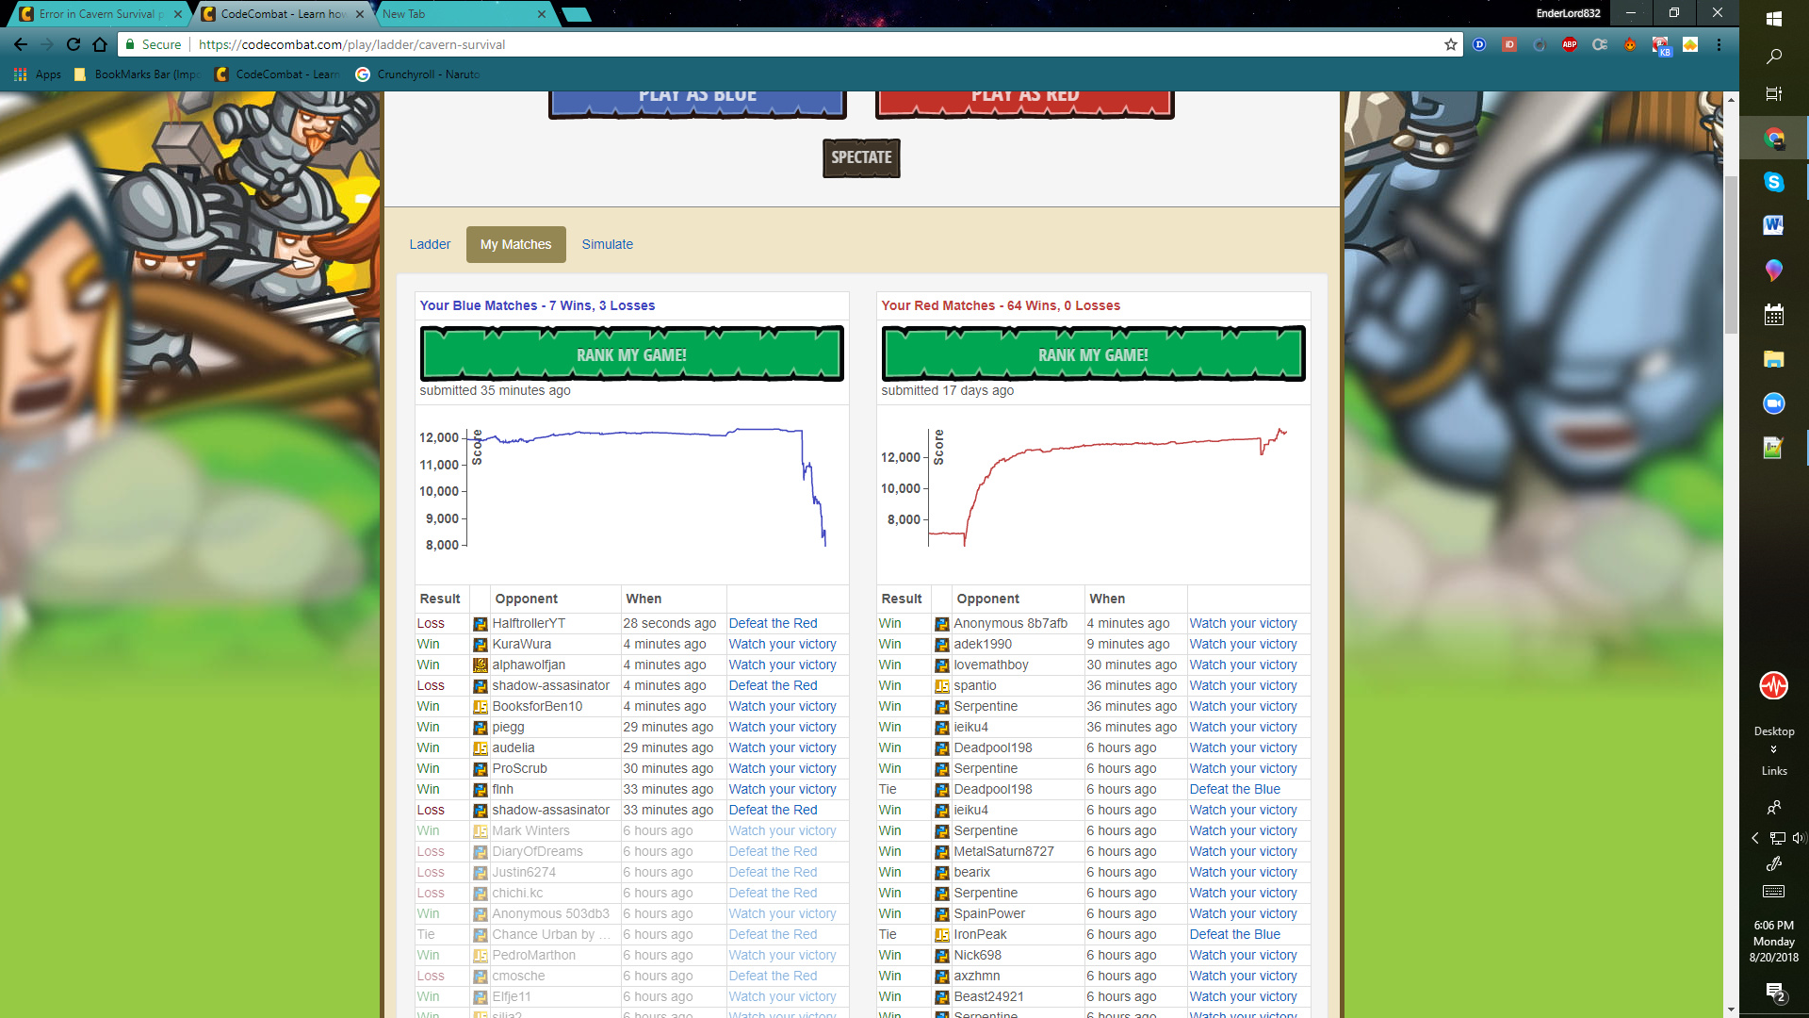Click Watch your victory for adek1990
1809x1018 pixels.
(1243, 644)
